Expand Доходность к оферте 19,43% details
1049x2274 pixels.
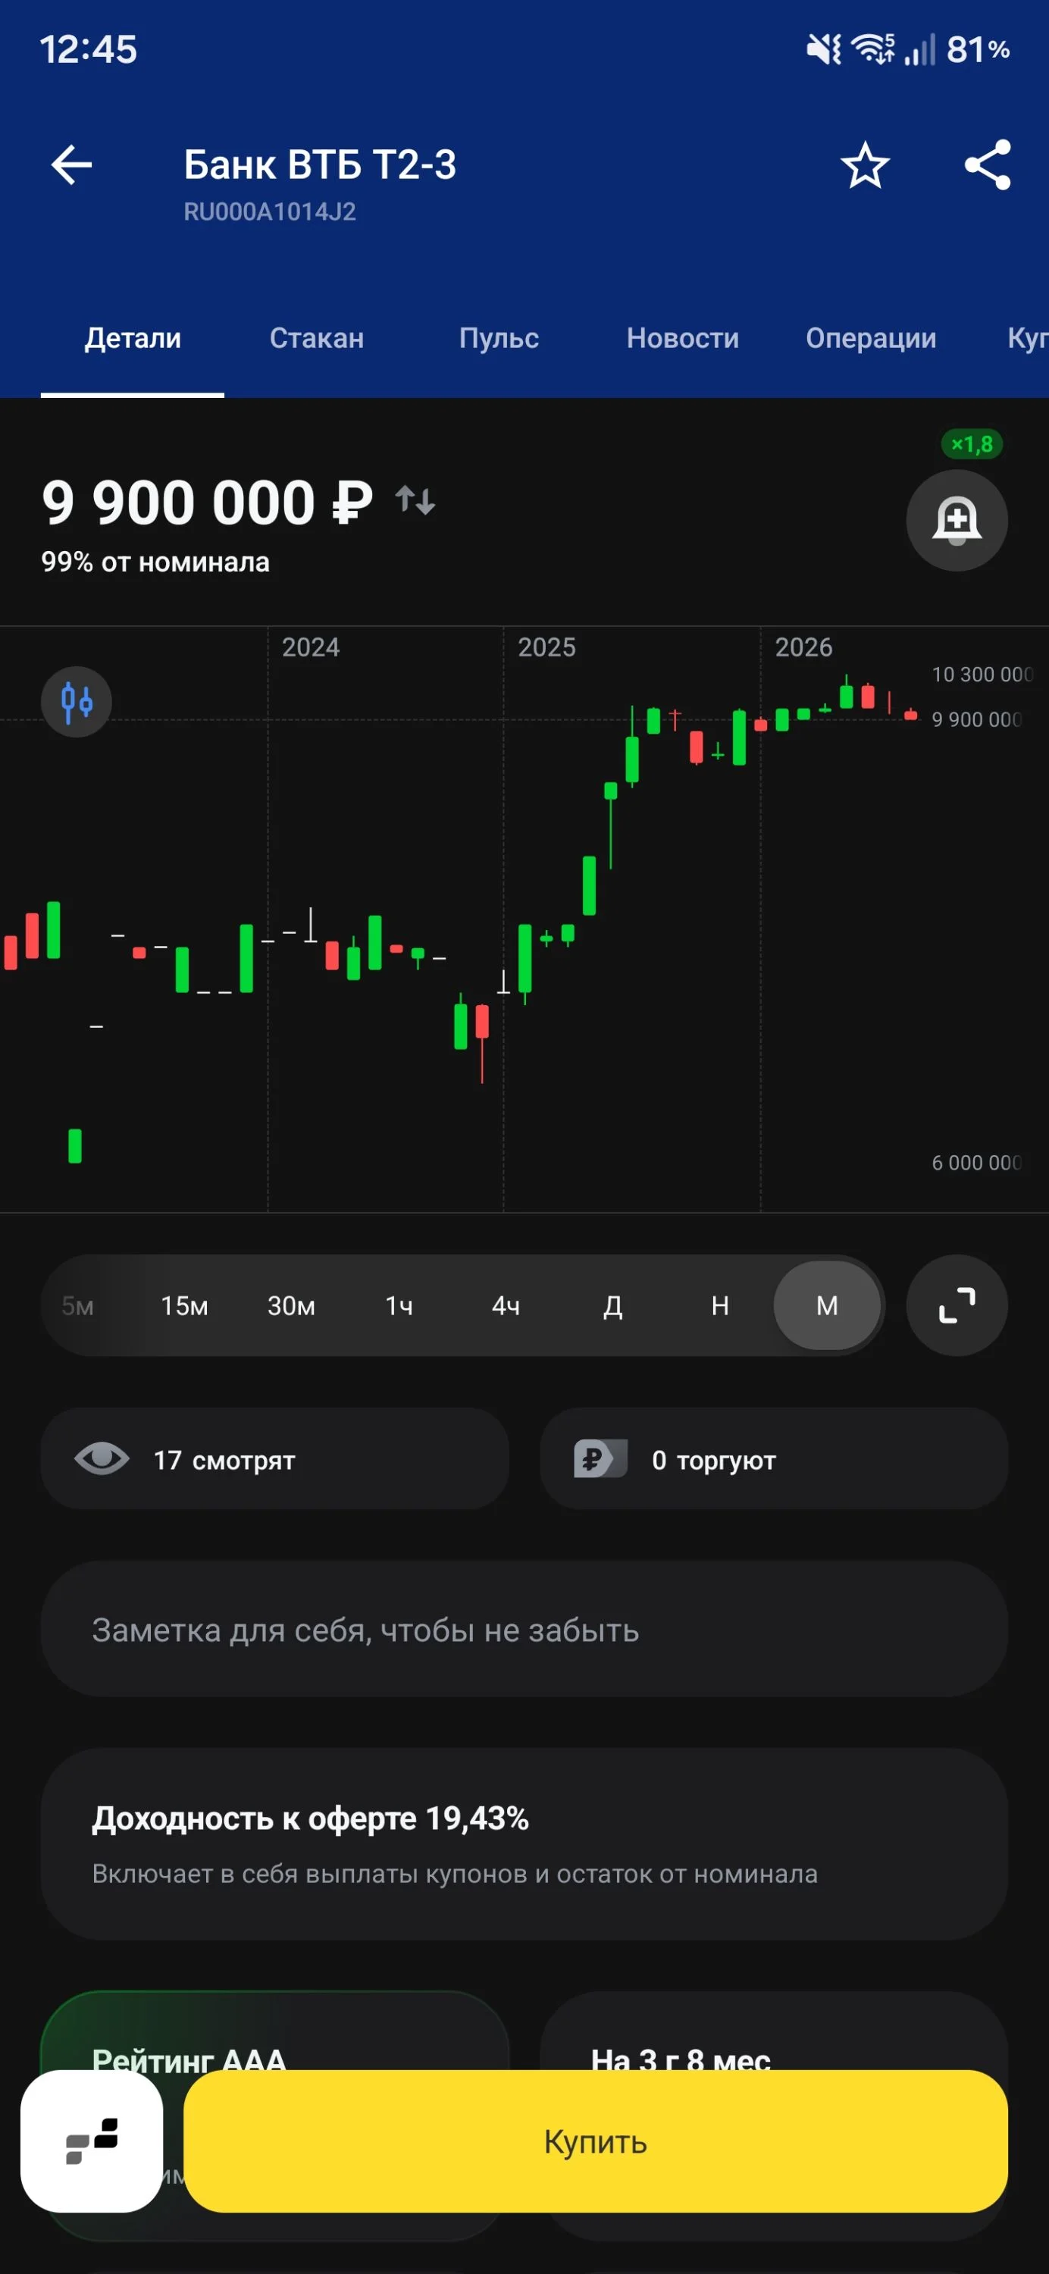coord(524,1844)
